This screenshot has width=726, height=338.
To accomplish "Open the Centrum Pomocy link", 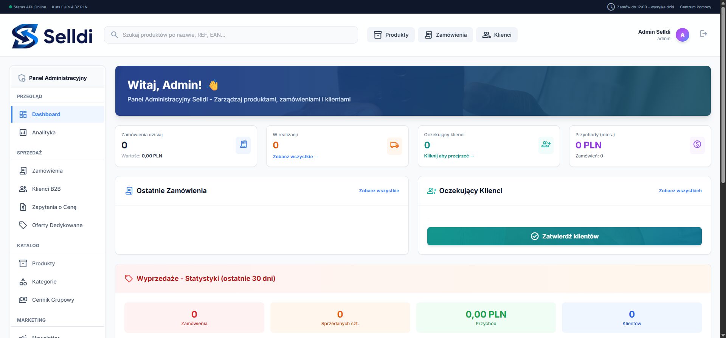I will [x=695, y=7].
